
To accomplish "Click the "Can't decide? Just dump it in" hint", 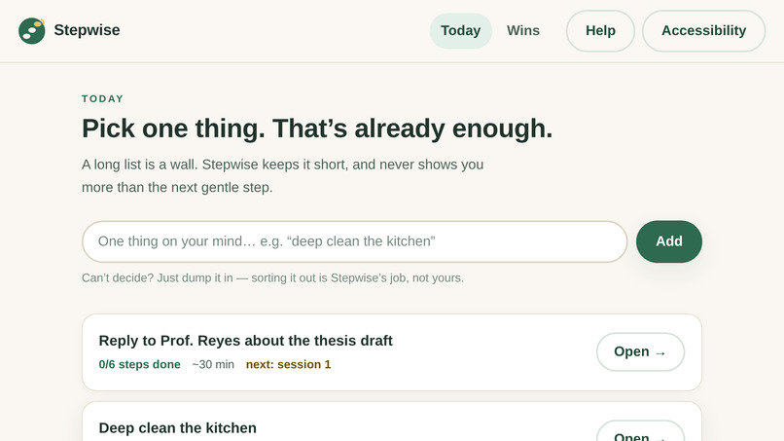I will coord(272,277).
